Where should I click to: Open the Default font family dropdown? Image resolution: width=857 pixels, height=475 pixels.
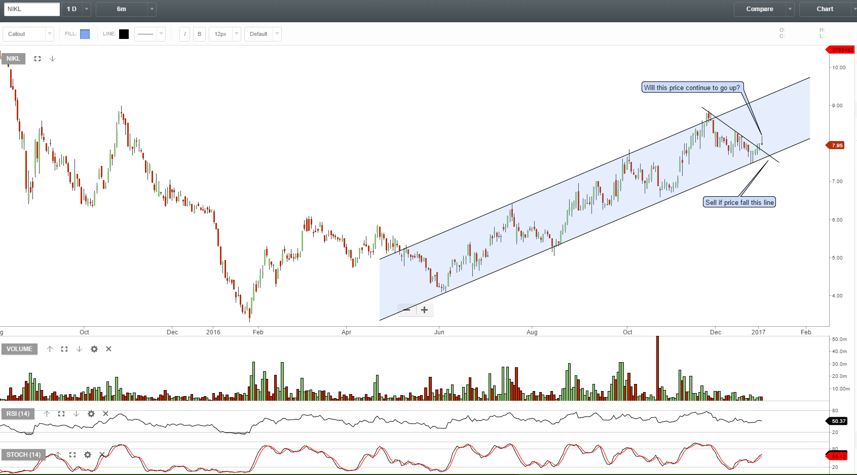263,34
